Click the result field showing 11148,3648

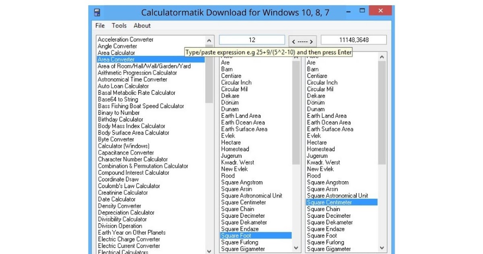pos(354,40)
